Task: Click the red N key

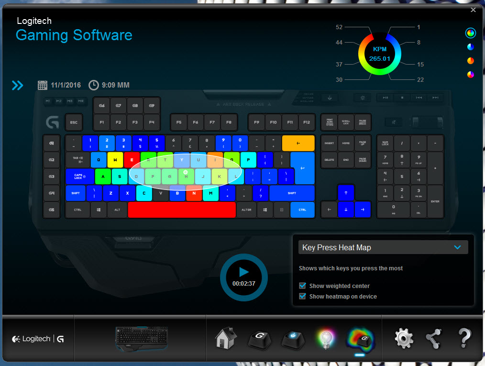Action: [194, 193]
